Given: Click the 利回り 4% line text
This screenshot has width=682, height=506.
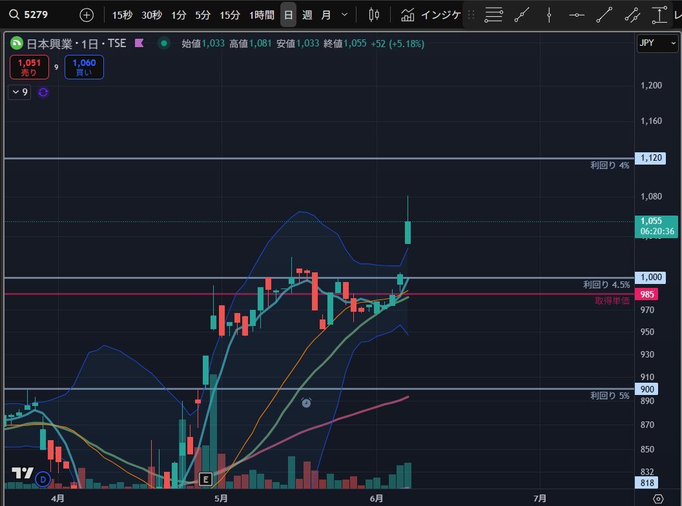Looking at the screenshot, I should 610,165.
